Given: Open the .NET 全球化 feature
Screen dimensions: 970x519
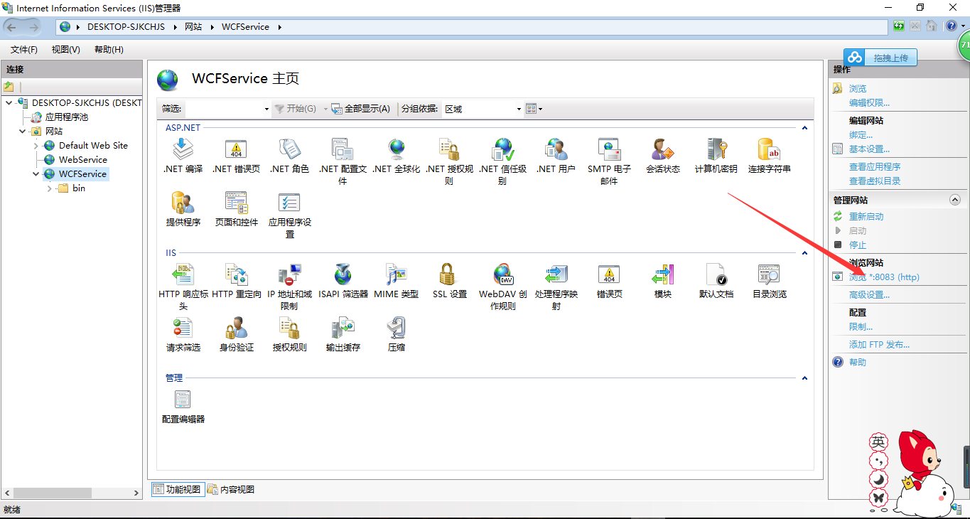Looking at the screenshot, I should [x=396, y=156].
